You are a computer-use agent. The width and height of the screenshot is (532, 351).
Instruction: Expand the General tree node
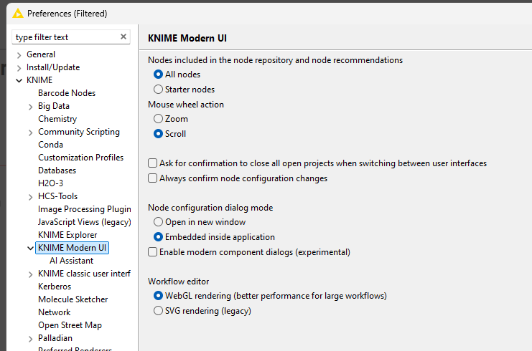tap(19, 54)
